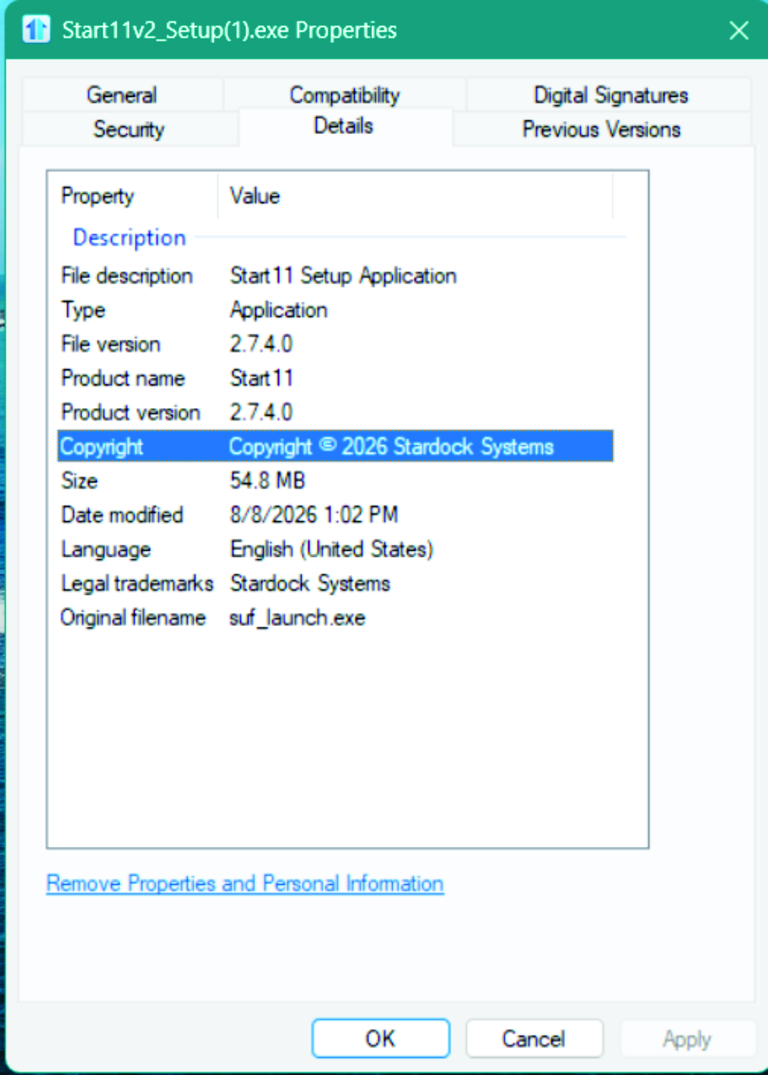Switch to the Security tab
The width and height of the screenshot is (768, 1075).
129,129
